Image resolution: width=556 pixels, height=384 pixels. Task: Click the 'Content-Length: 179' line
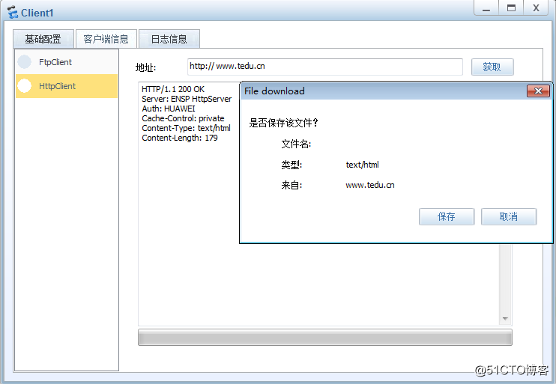(180, 138)
